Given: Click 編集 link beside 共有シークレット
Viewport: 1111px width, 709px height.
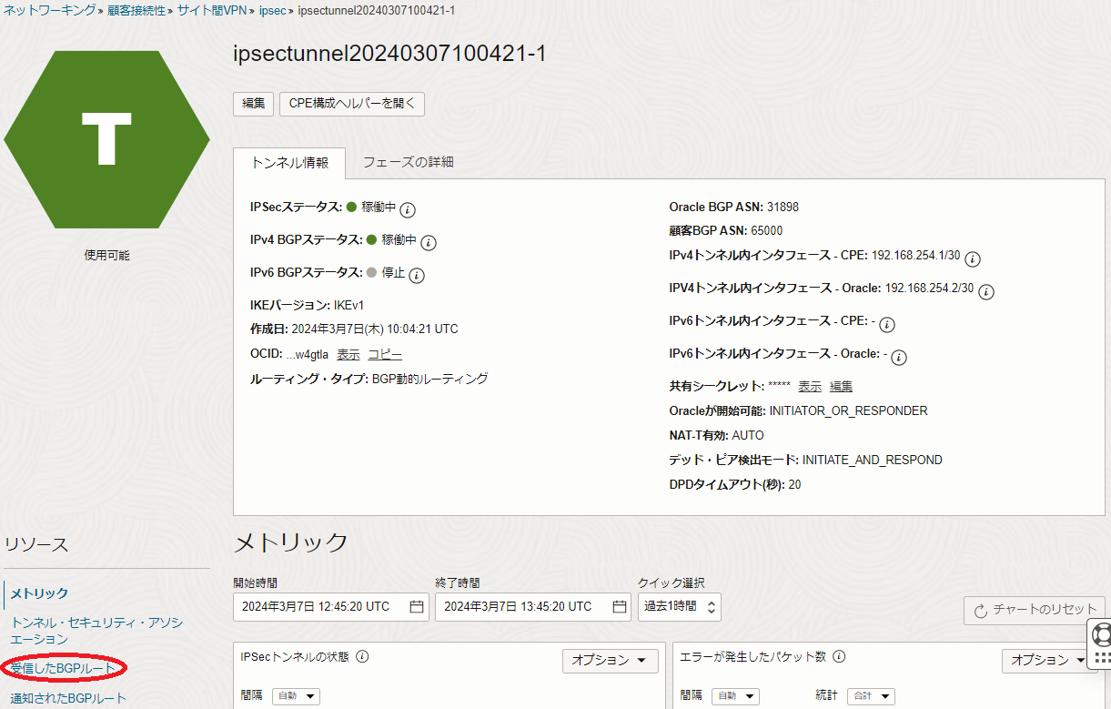Looking at the screenshot, I should tap(841, 387).
